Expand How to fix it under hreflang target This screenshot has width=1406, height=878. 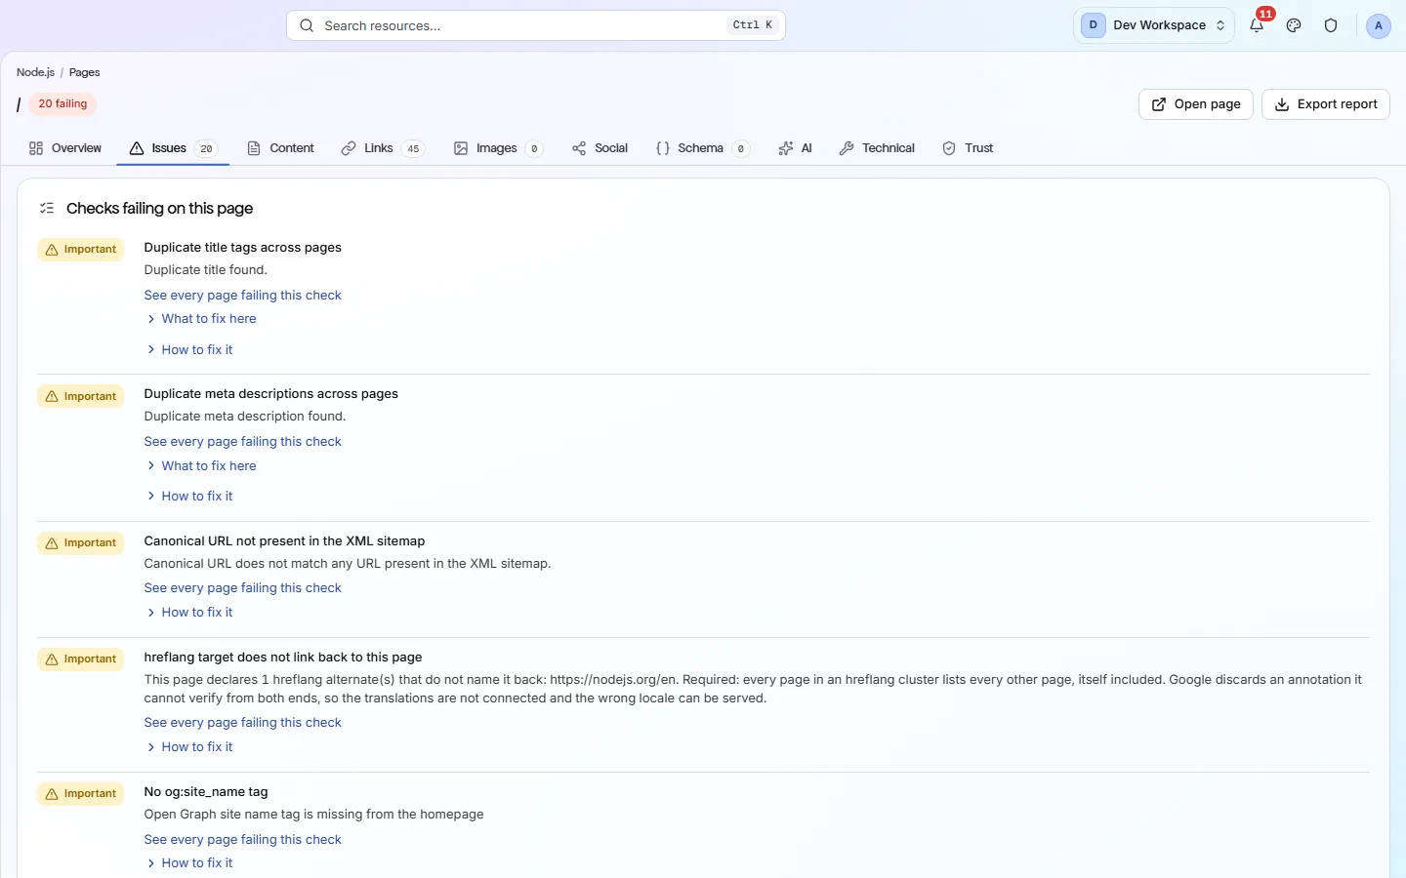189,747
